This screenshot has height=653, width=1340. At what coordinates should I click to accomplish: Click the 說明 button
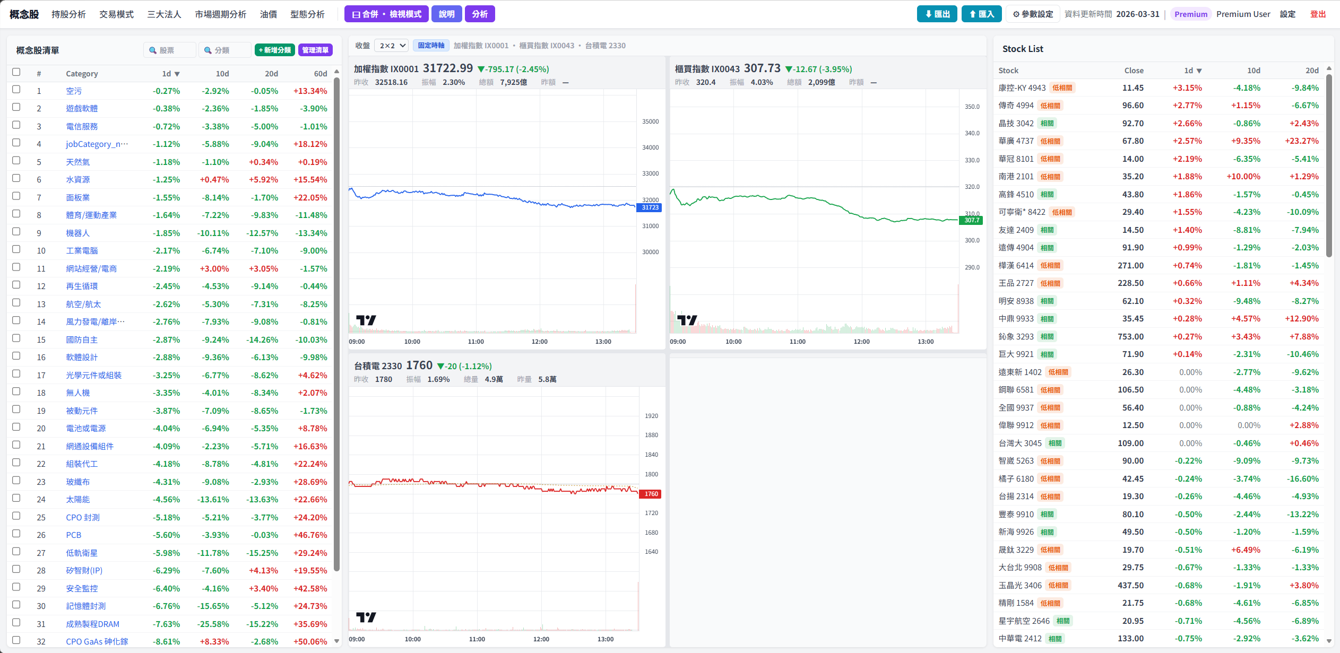[x=447, y=14]
